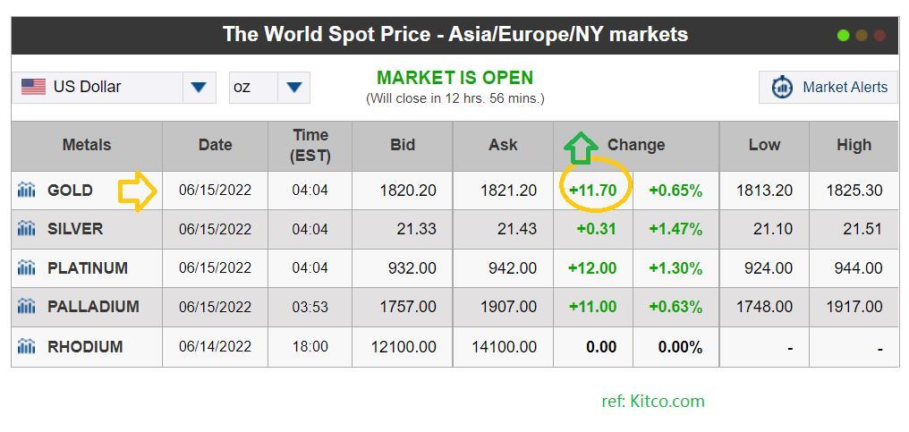Select the PALLADIUM metal link
This screenshot has height=432, width=909.
coord(93,306)
